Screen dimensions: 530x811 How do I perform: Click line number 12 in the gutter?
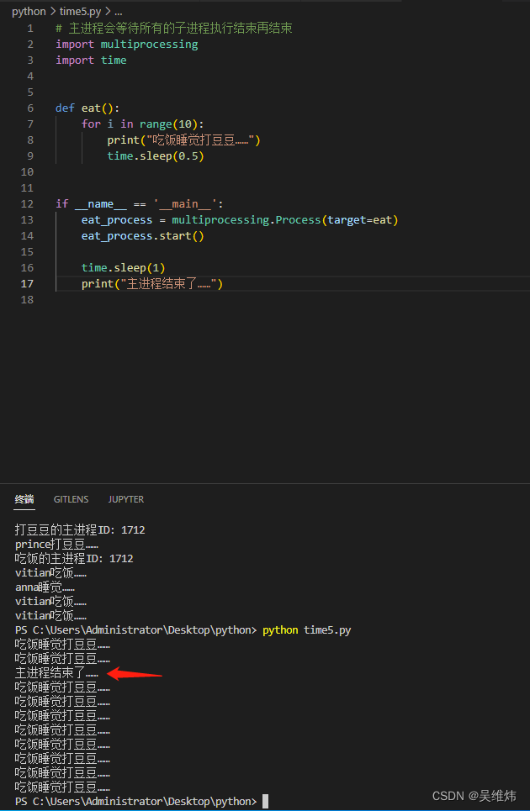point(27,203)
